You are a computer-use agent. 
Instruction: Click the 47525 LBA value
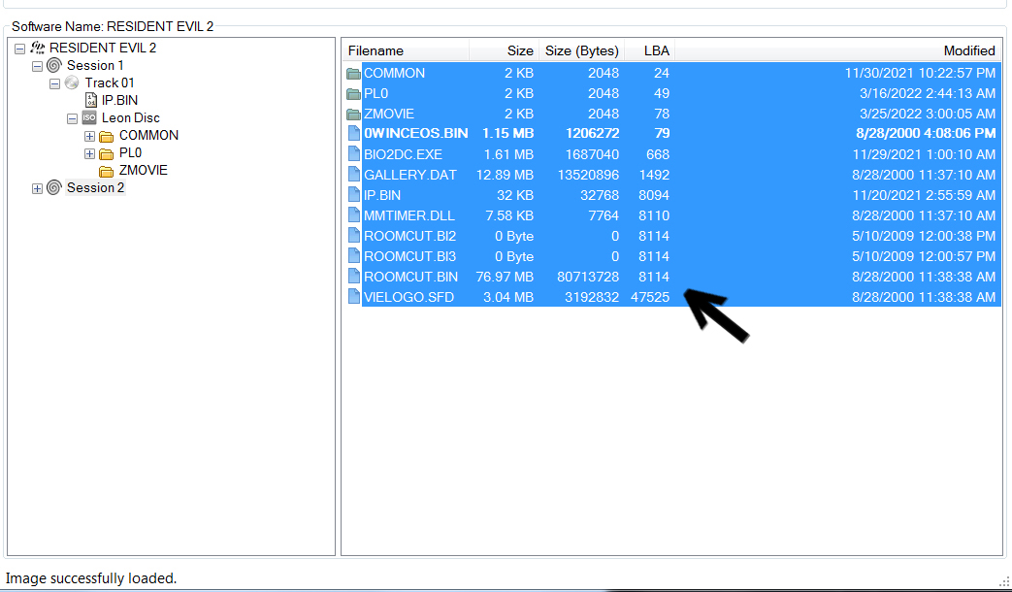pos(650,297)
